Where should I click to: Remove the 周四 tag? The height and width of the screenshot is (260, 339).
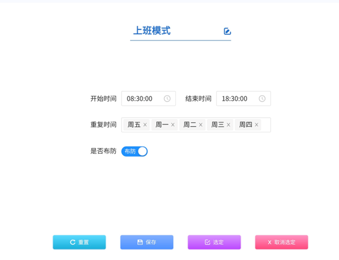point(257,125)
